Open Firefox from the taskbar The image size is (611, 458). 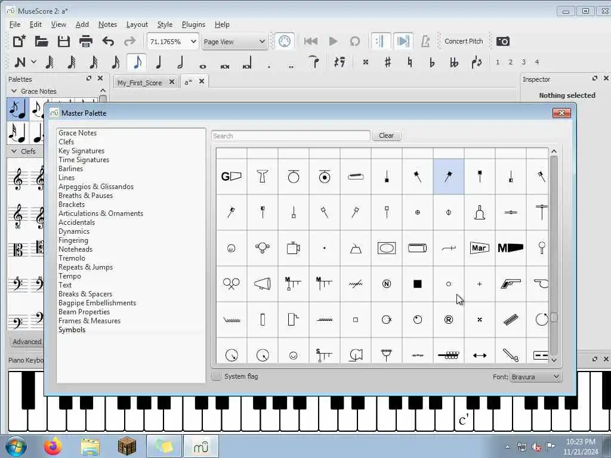click(53, 446)
